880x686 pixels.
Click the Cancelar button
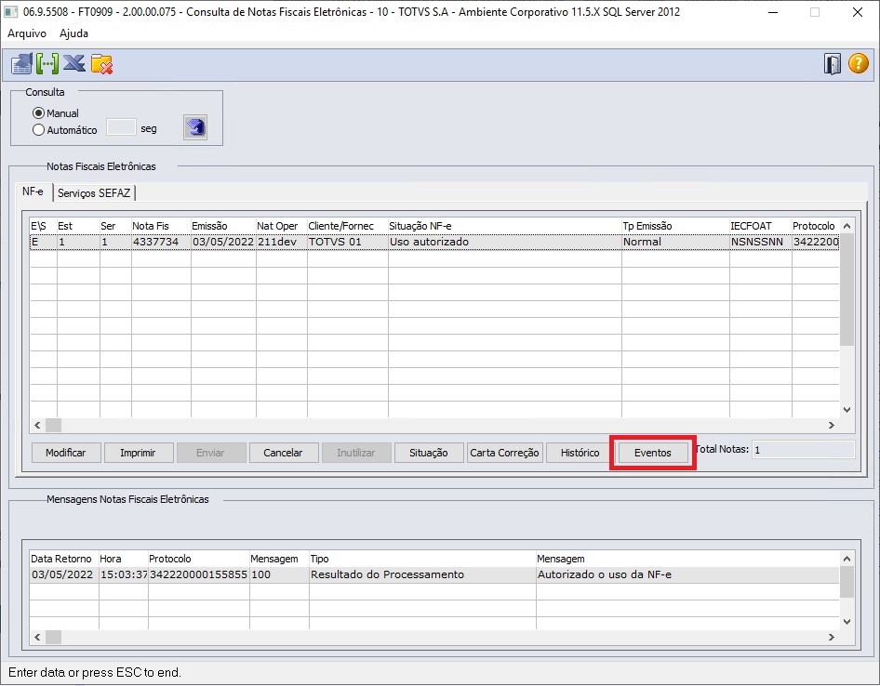coord(283,453)
